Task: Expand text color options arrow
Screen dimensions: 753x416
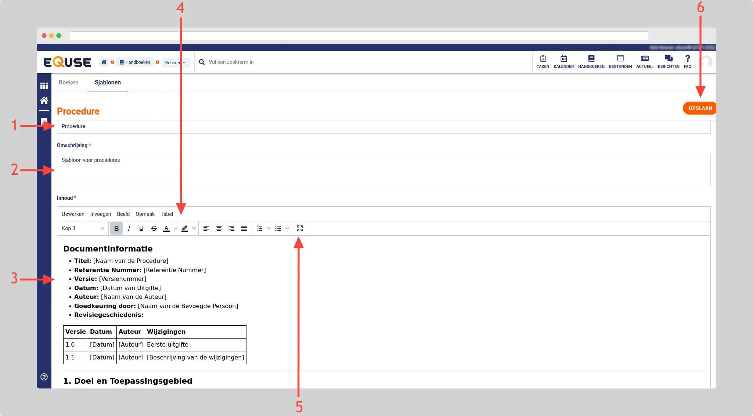Action: coord(176,228)
